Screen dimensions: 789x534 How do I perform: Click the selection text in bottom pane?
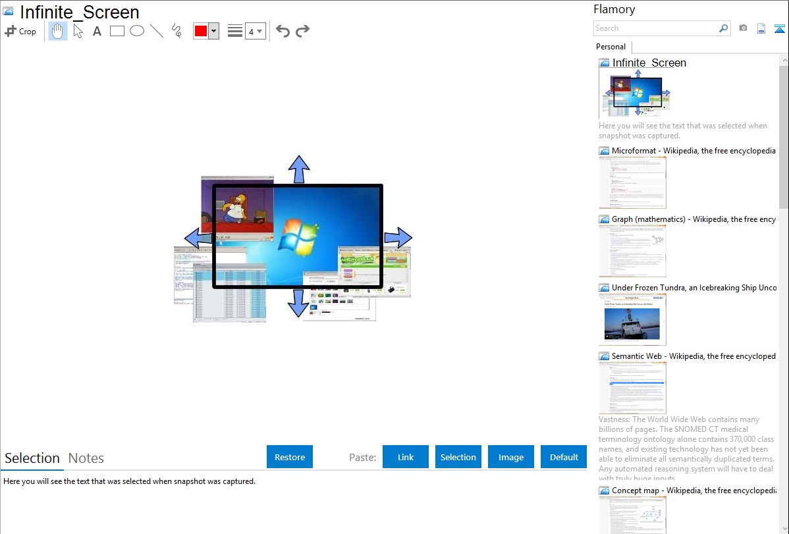129,481
